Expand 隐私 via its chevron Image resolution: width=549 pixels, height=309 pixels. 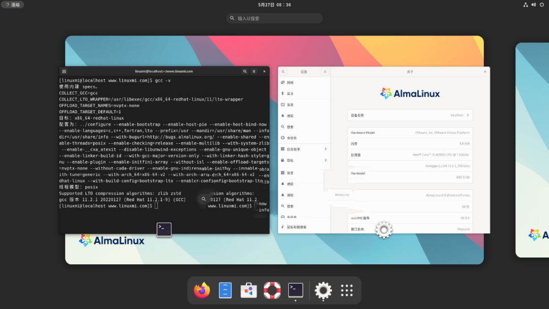[325, 160]
